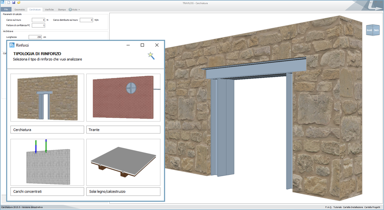Select the Solai legno/calcestruzzo slab thumbnail
This screenshot has width=384, height=210.
click(123, 162)
